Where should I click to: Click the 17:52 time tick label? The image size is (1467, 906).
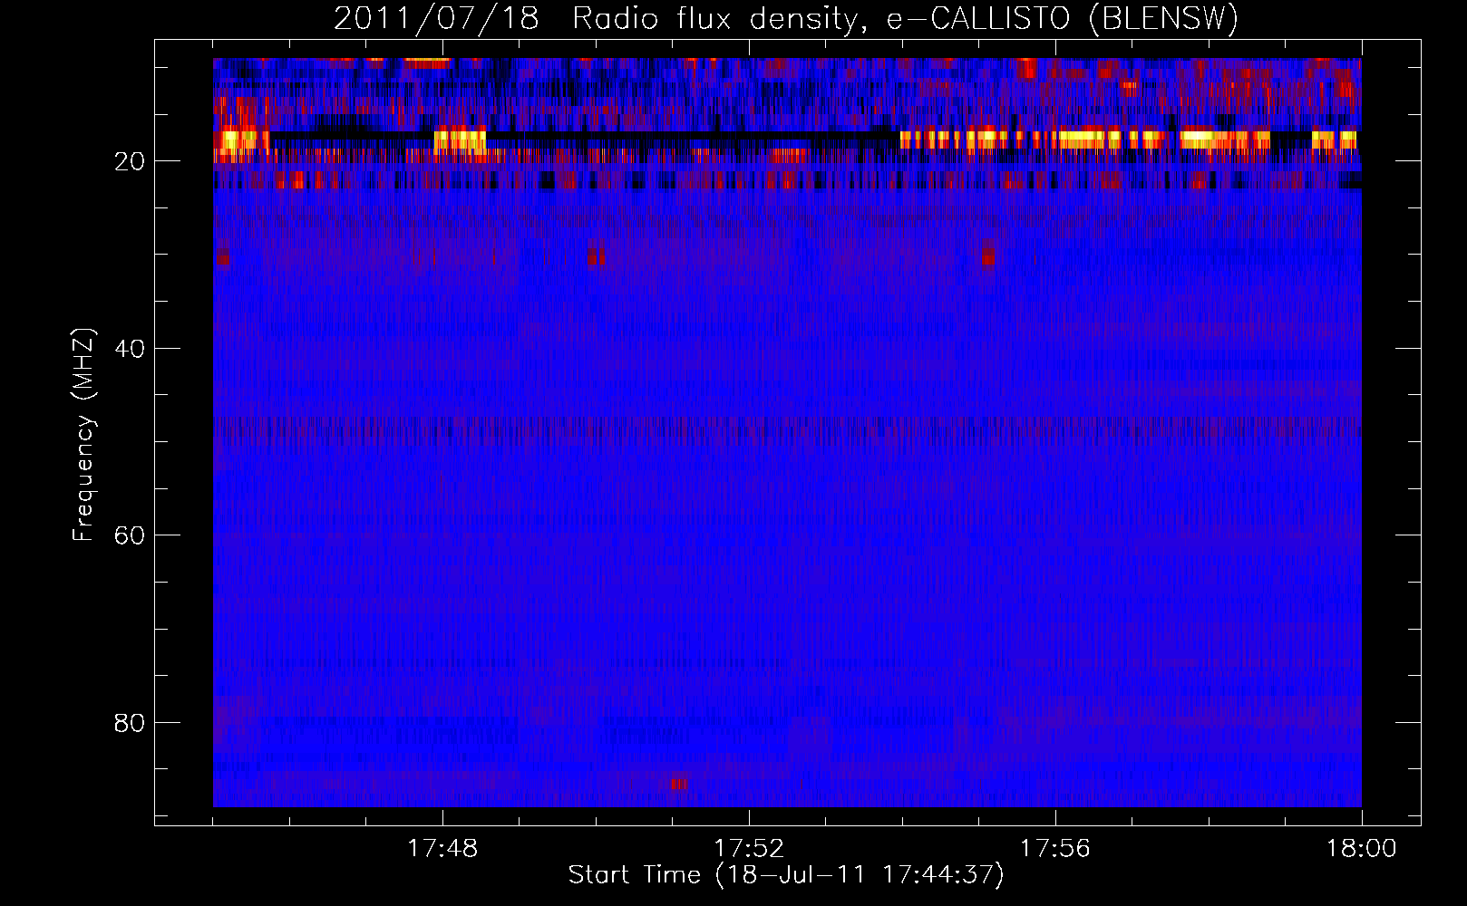click(749, 849)
